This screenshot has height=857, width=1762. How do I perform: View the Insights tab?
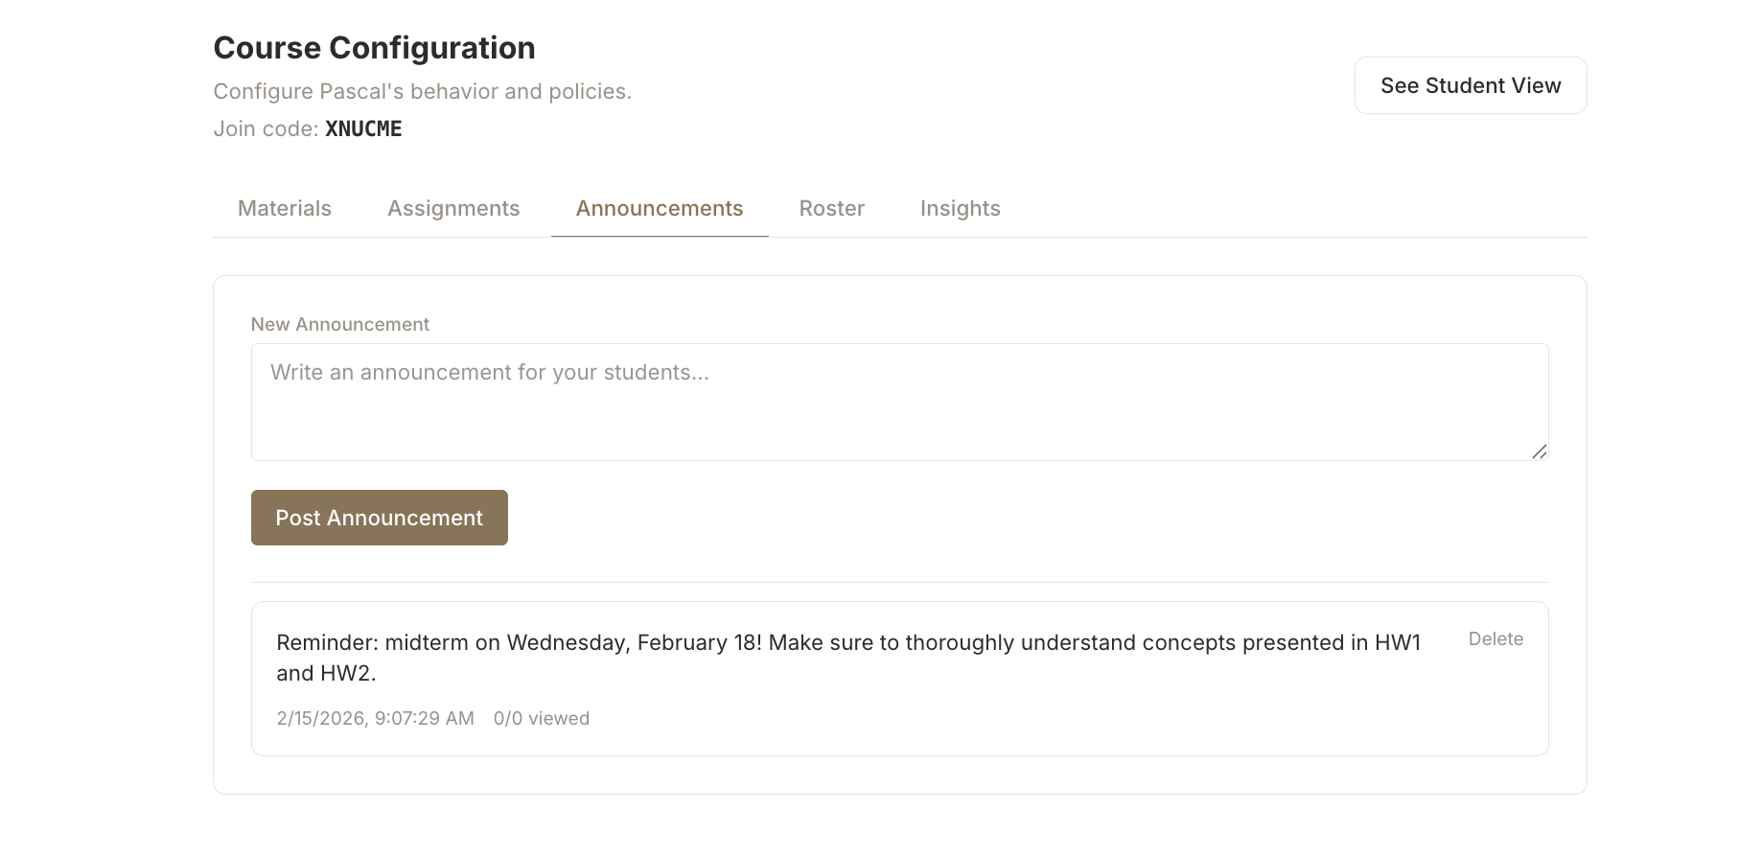[960, 208]
